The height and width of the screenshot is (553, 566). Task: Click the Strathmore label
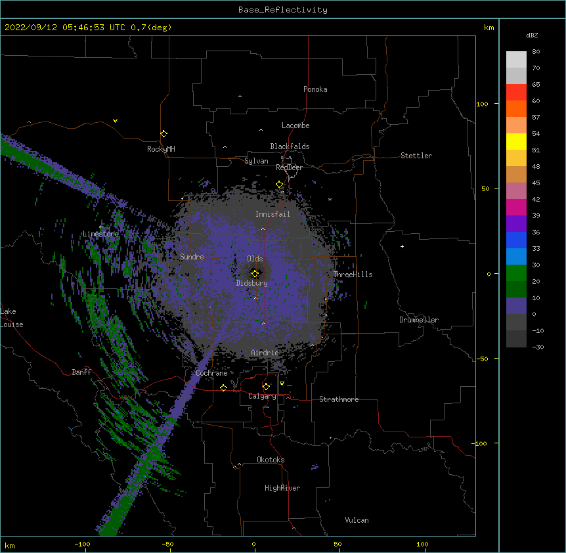coord(339,399)
